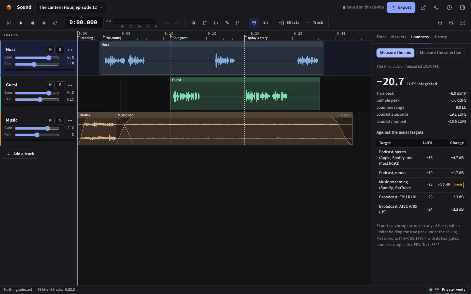Stop playback with the Stop button
This screenshot has height=294, width=471.
tap(33, 23)
